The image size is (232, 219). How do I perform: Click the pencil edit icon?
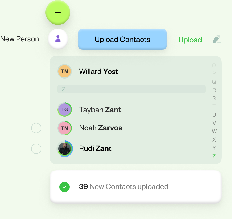[216, 39]
